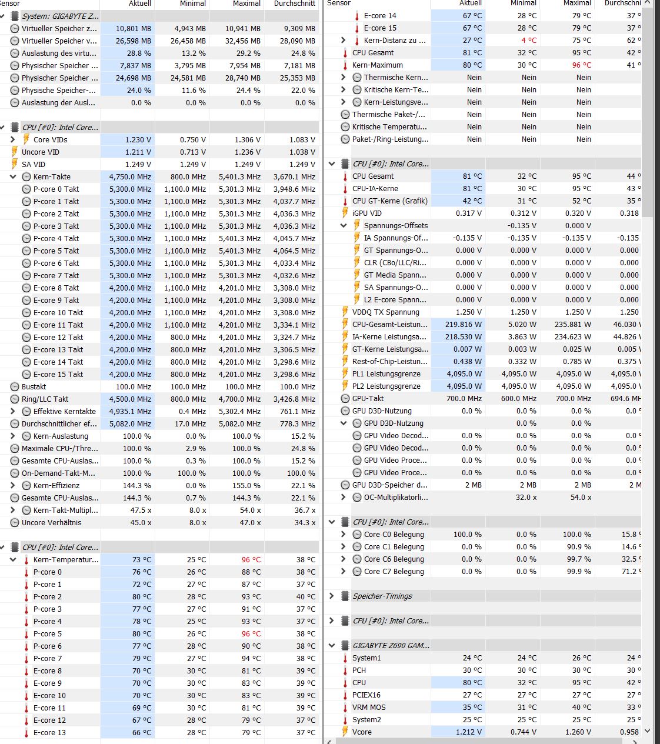Select the Uncore Verhältnis row
Viewport: 660px width, 744px height.
(x=159, y=522)
